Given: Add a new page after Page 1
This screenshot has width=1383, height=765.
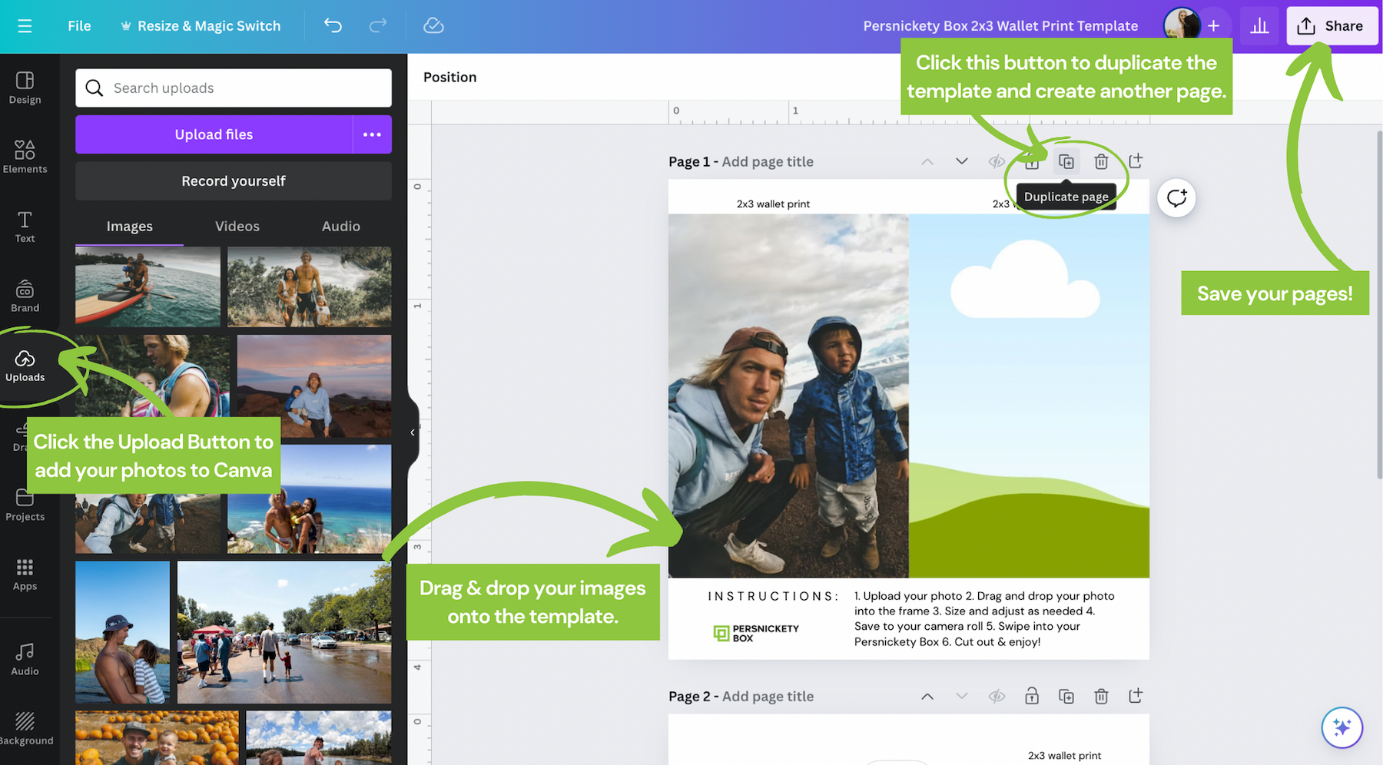Looking at the screenshot, I should (1136, 161).
